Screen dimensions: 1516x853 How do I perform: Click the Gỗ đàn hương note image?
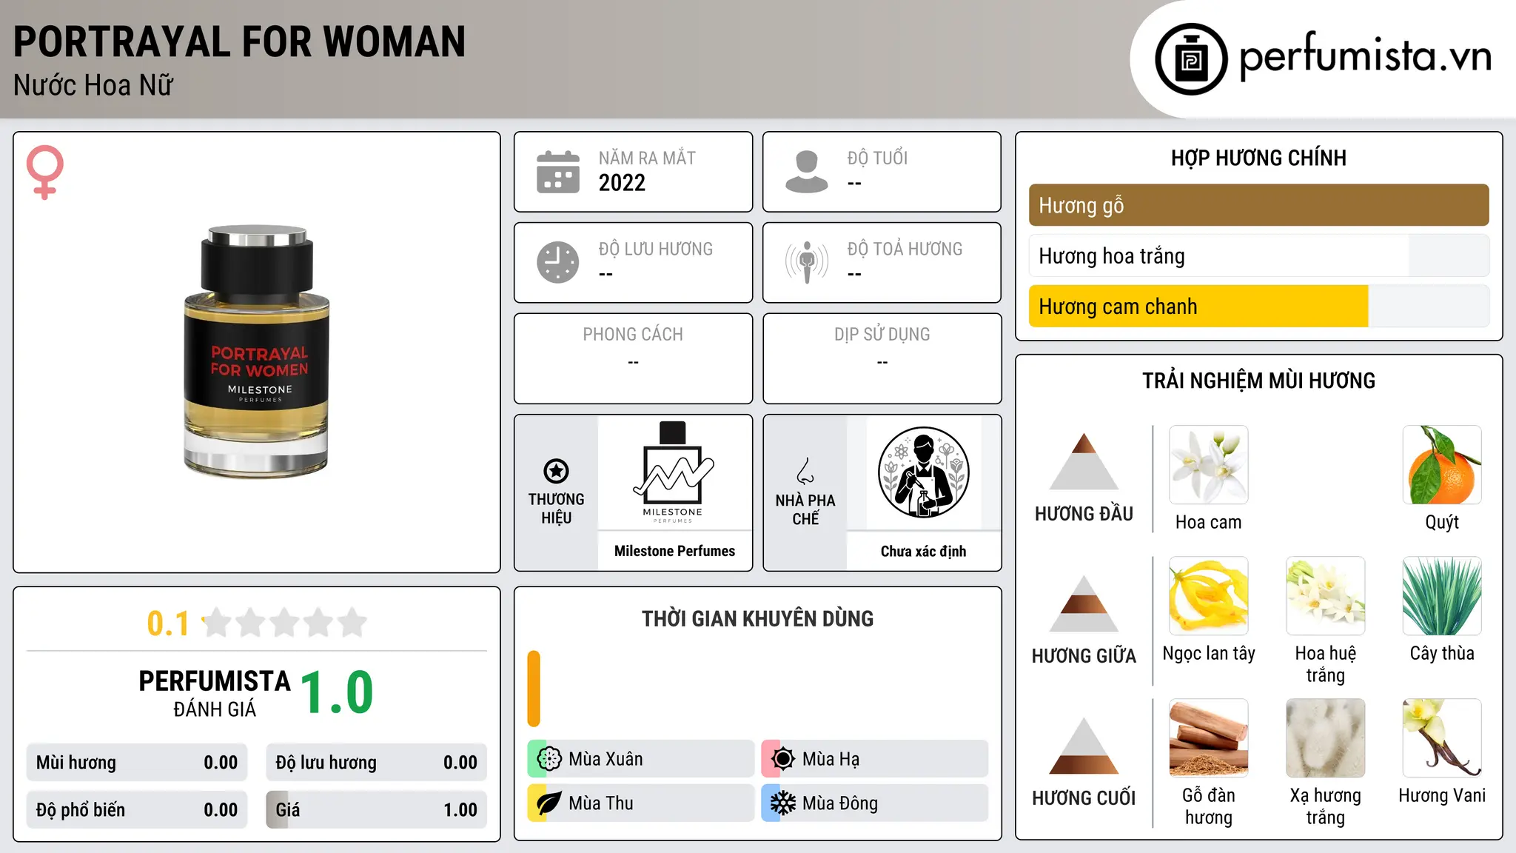click(x=1209, y=738)
